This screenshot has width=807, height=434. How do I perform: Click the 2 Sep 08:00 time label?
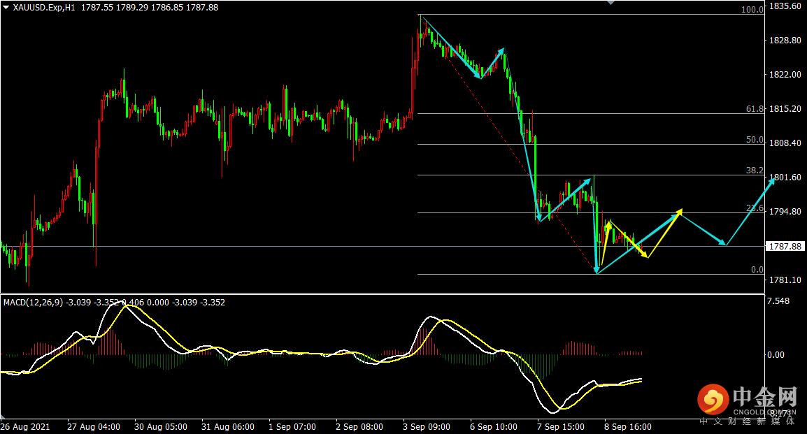359,427
